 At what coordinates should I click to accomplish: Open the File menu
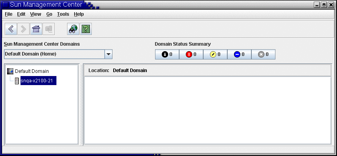pyautogui.click(x=9, y=14)
